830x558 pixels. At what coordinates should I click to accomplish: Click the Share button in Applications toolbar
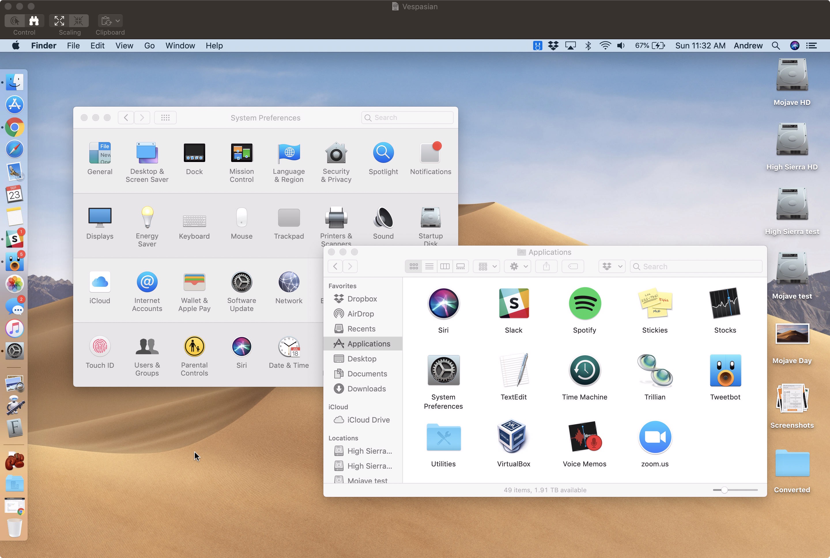pyautogui.click(x=546, y=266)
